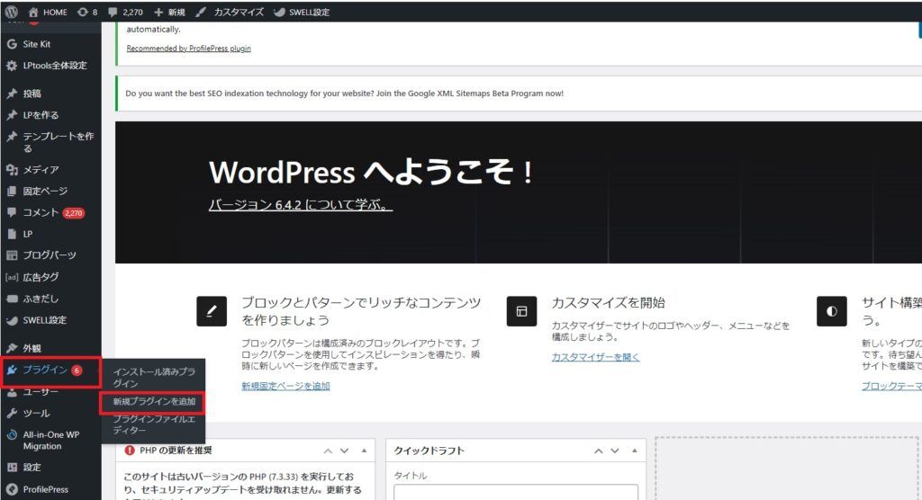Image resolution: width=922 pixels, height=500 pixels.
Task: Select 新規プラグインを追加 submenu item
Action: point(154,401)
